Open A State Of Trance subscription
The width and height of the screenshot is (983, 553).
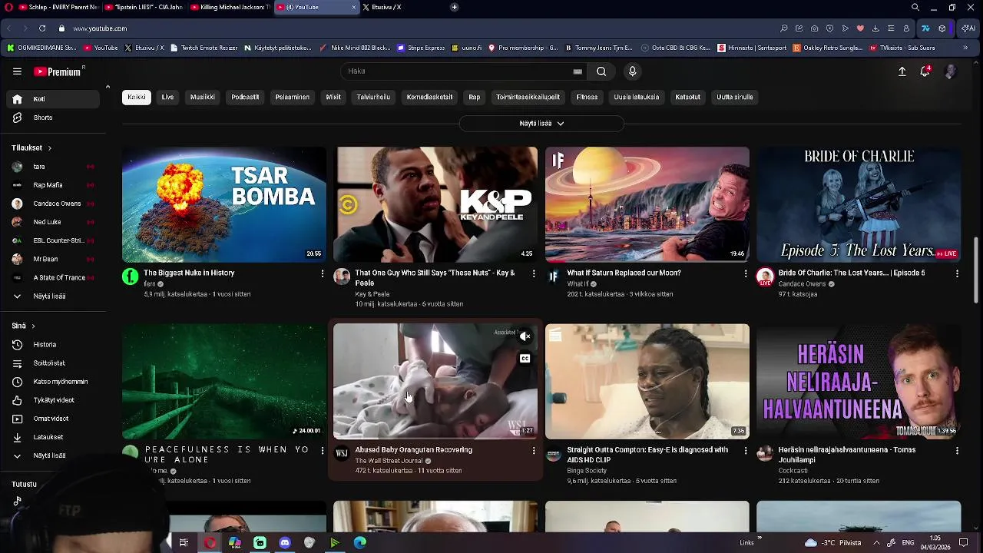tap(52, 277)
